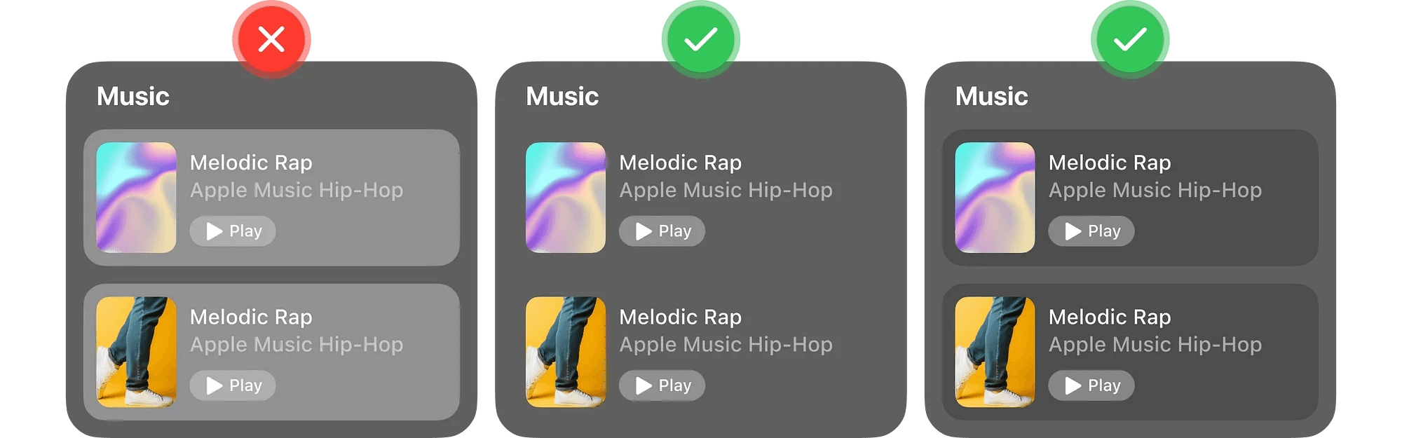Play the bottom track in left panel
Viewport: 1402px width, 438px height.
[x=233, y=385]
